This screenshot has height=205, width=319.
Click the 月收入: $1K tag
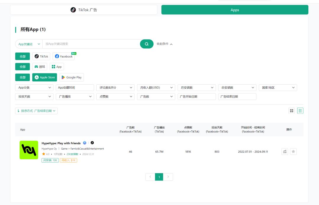click(x=68, y=160)
